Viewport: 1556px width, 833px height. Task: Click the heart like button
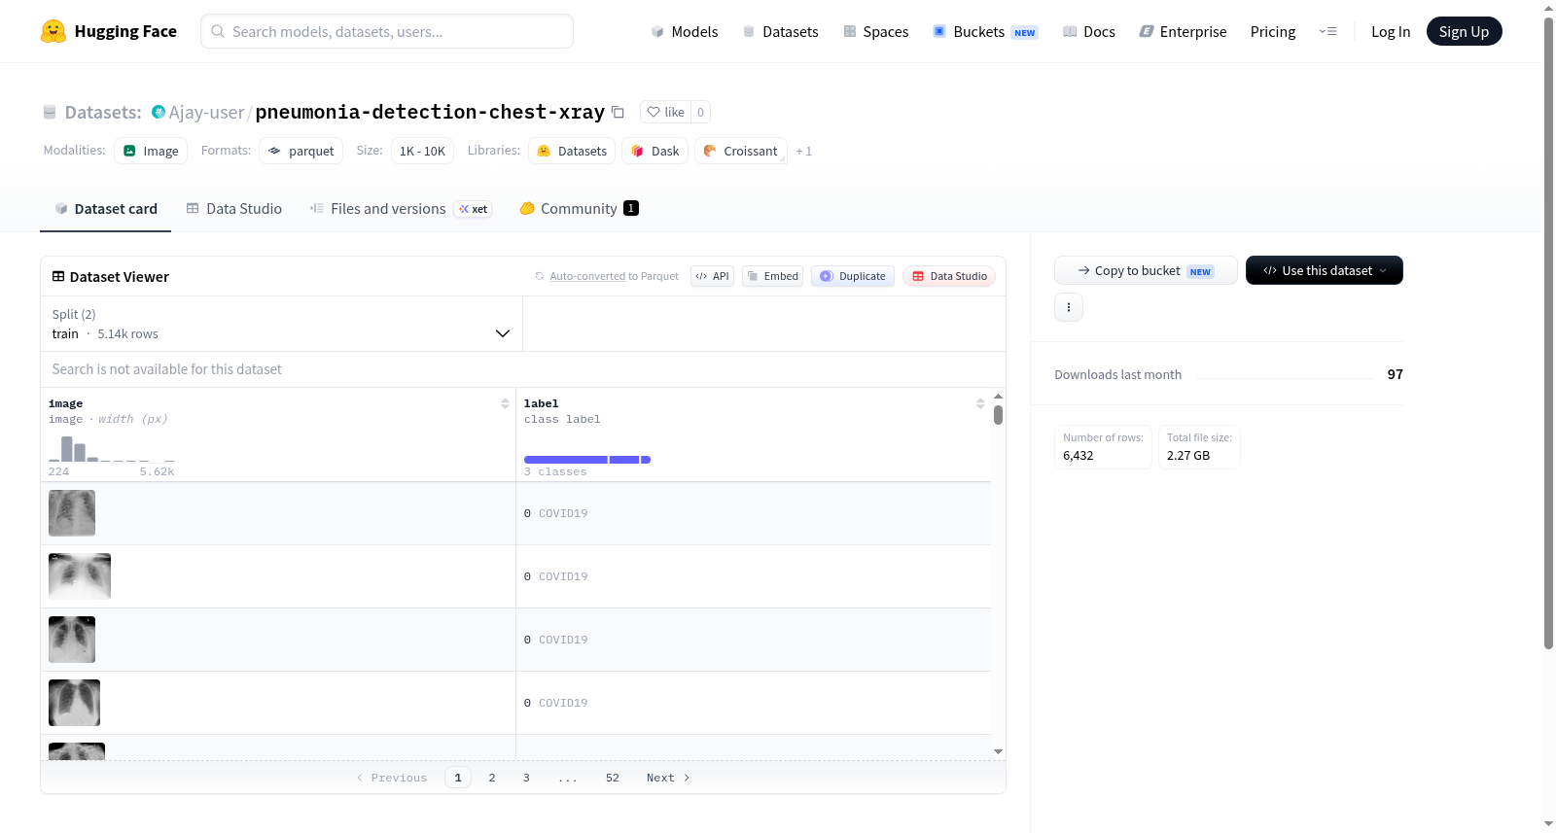point(666,112)
